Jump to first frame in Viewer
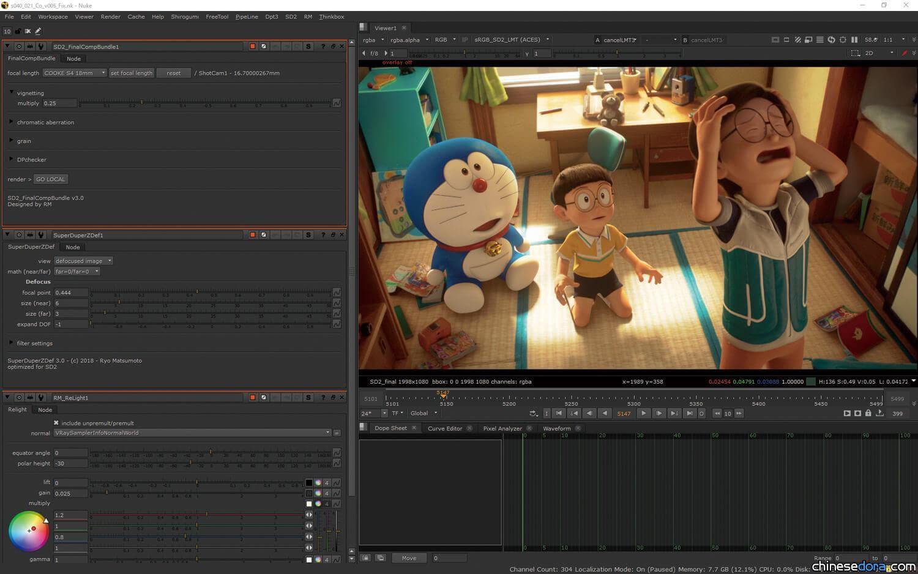 [x=559, y=414]
